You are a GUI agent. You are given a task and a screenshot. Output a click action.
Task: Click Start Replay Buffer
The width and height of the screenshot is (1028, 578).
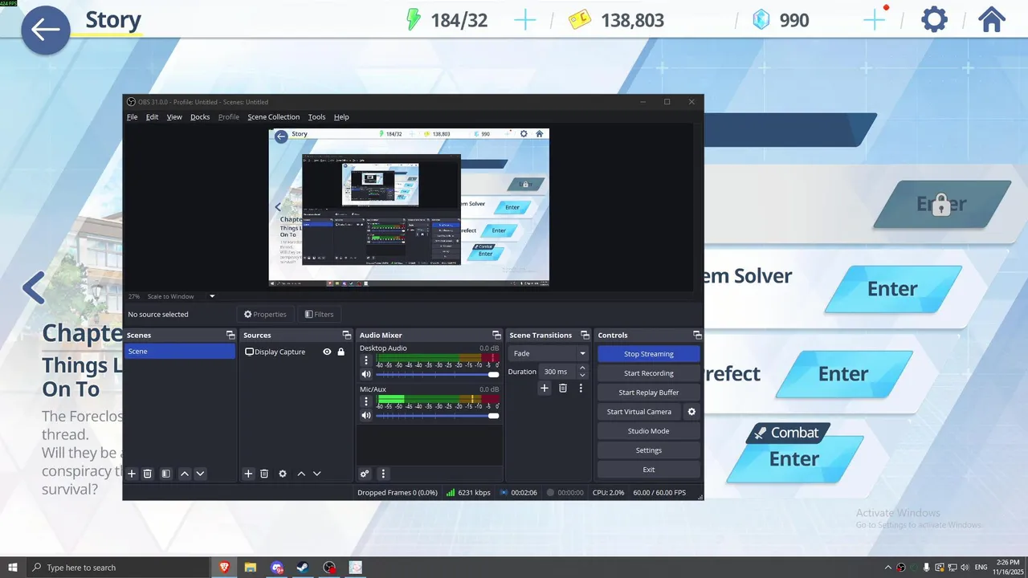(x=649, y=393)
